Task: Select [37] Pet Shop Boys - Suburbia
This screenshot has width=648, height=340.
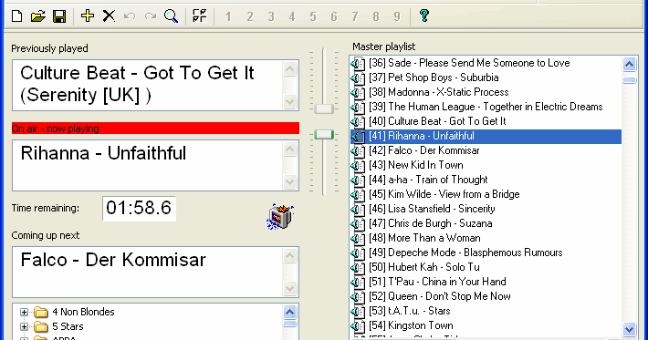Action: (x=434, y=77)
